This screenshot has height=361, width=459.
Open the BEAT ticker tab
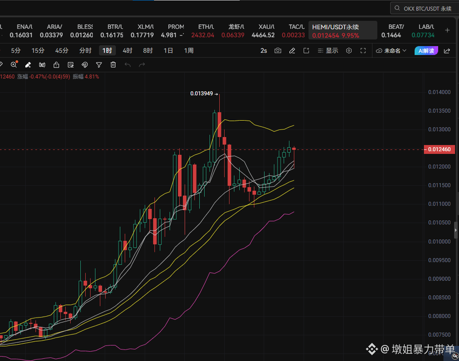392,31
